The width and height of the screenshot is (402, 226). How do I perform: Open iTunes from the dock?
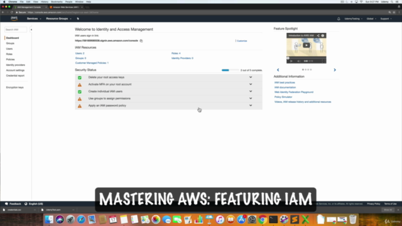tap(220, 220)
